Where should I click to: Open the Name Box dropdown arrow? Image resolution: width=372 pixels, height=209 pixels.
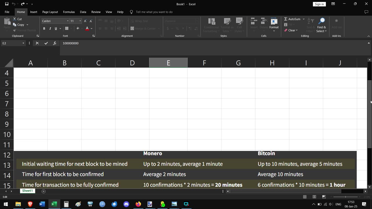point(23,43)
